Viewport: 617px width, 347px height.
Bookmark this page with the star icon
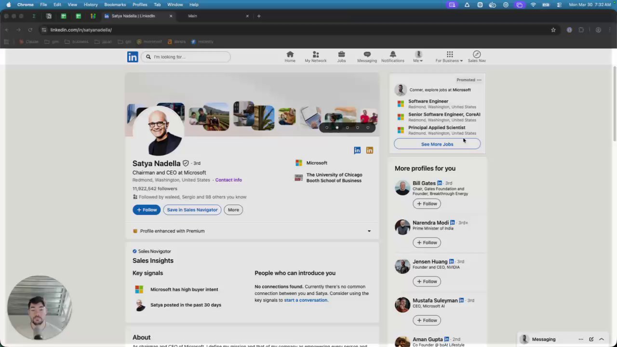553,30
